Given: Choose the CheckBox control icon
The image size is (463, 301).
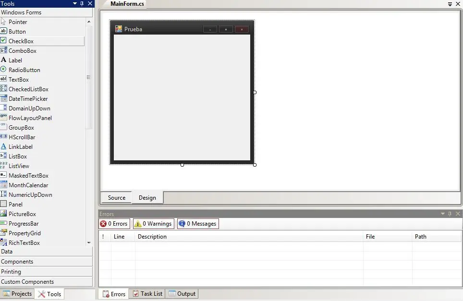Looking at the screenshot, I should click(x=3, y=40).
